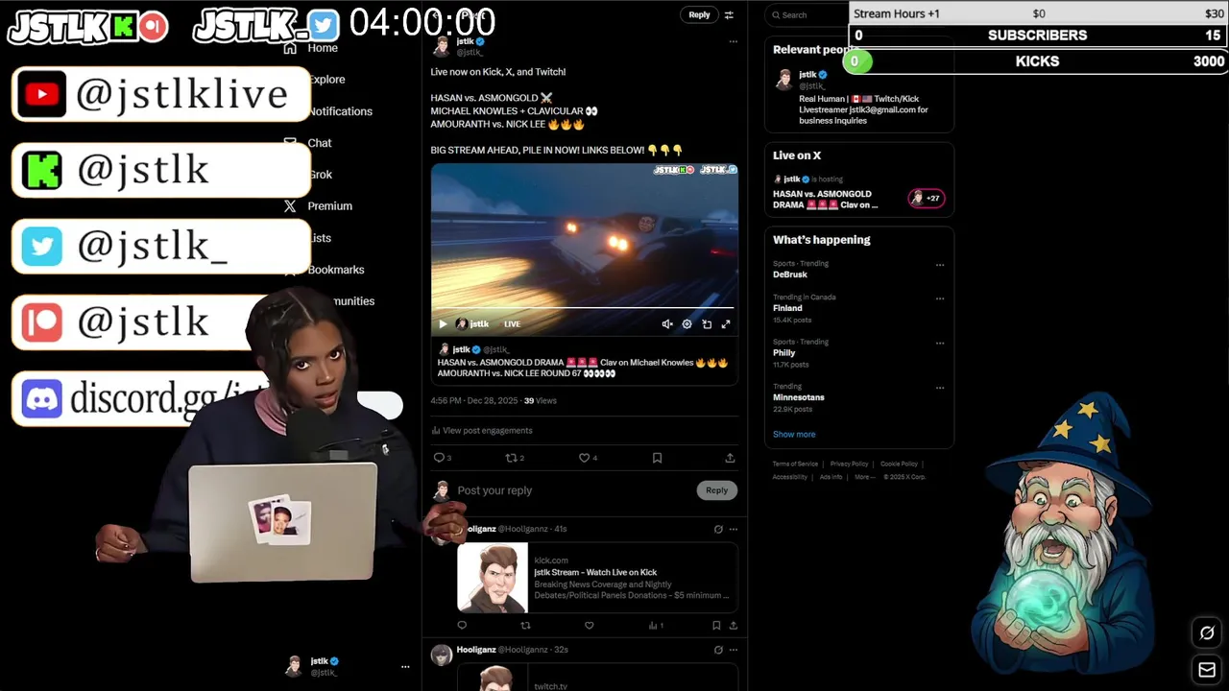Viewport: 1229px width, 691px height.
Task: Open the quoted jstlk post below video
Action: point(584,362)
